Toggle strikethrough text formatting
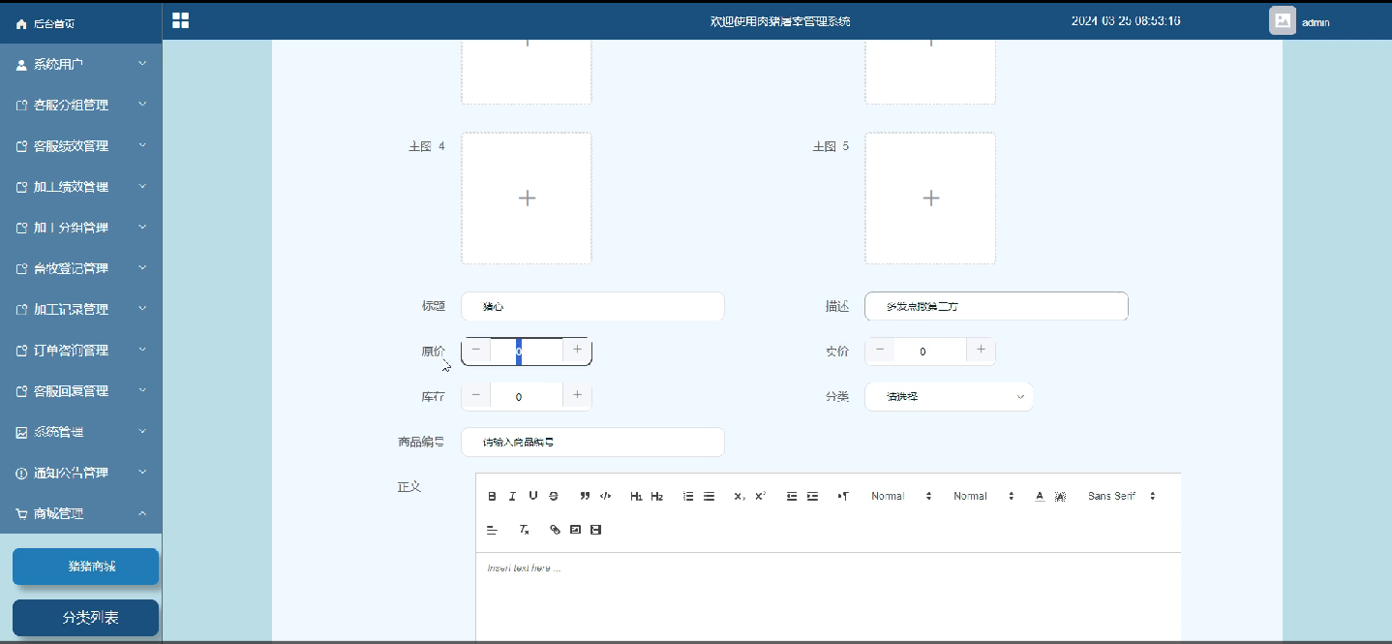 click(x=554, y=496)
